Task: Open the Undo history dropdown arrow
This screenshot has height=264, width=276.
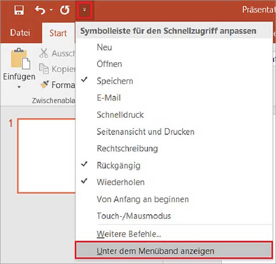Action: tap(51, 10)
